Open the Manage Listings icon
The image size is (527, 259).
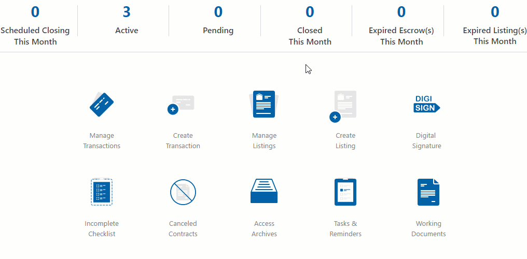click(x=264, y=104)
